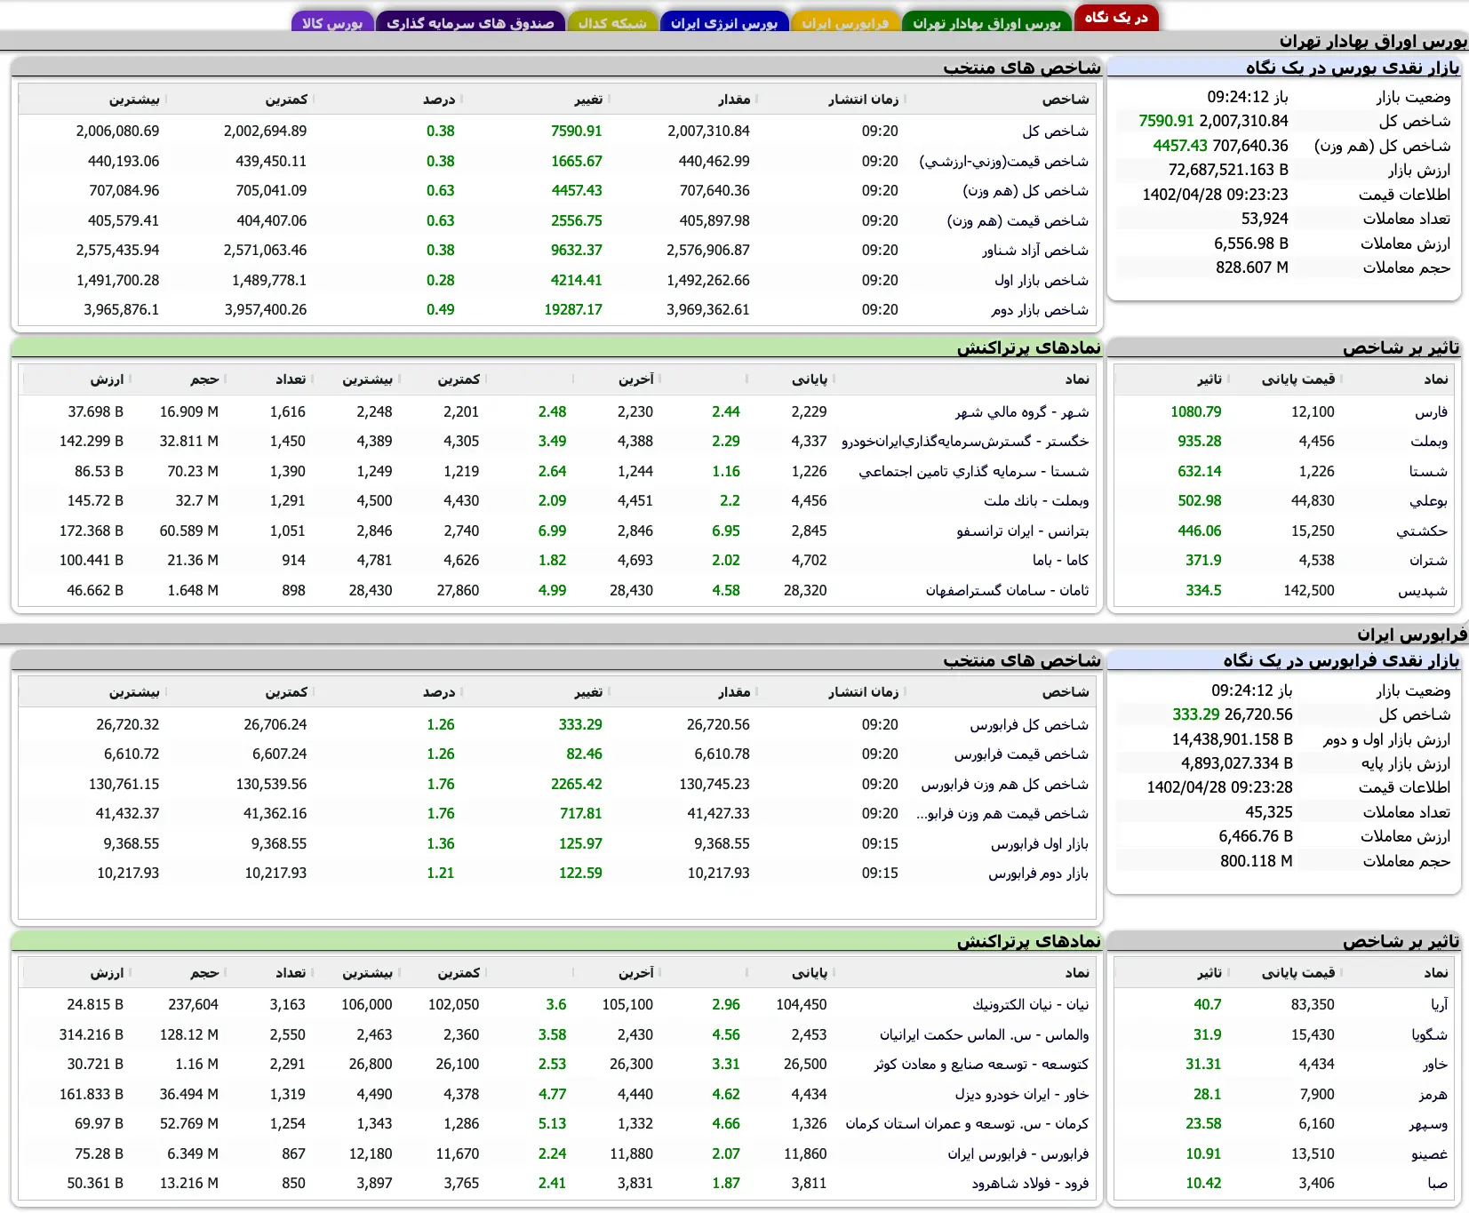Open غصينو symbol in Farabourse effect table
This screenshot has height=1213, width=1469.
[x=1429, y=1153]
